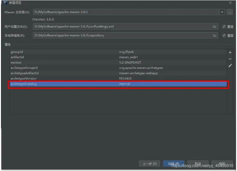Select the version property row
This screenshot has height=171, width=237.
[118, 63]
